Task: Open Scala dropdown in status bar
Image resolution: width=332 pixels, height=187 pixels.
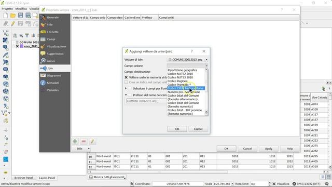Action: click(x=232, y=184)
